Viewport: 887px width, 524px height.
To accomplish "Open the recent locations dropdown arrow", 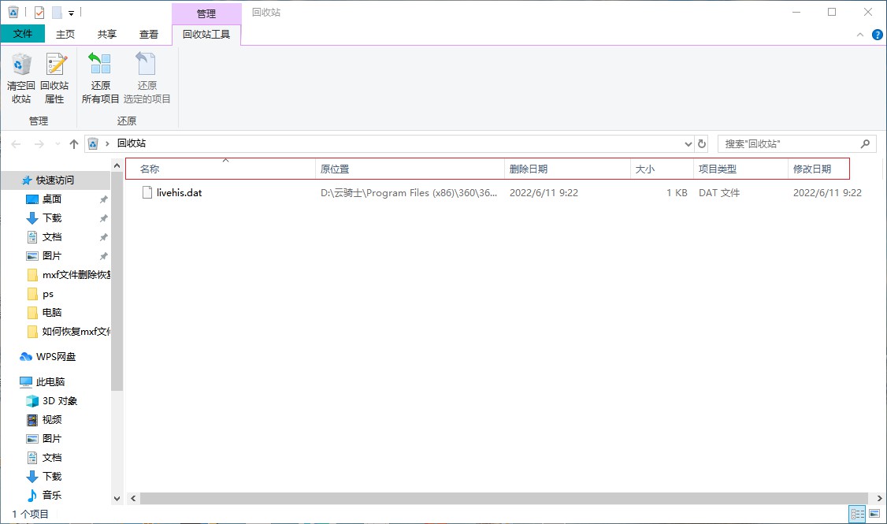I will pyautogui.click(x=57, y=143).
